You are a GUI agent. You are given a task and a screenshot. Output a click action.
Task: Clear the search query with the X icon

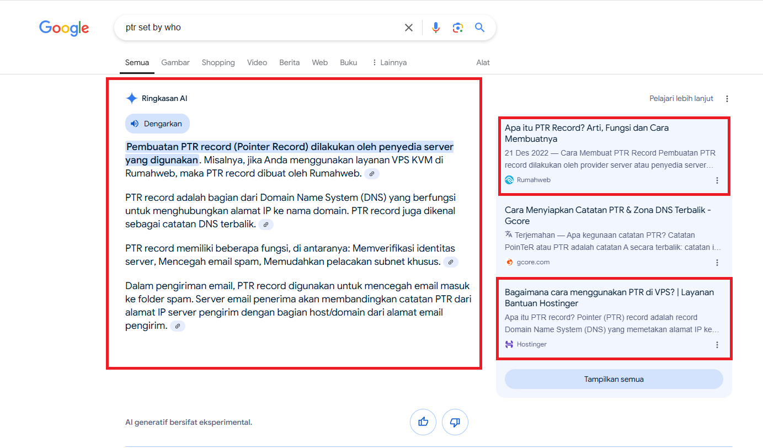[x=409, y=28]
